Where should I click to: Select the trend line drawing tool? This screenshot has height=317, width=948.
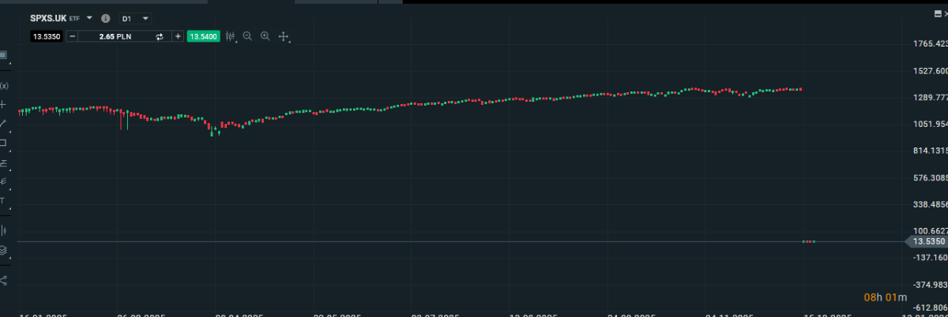(x=3, y=124)
